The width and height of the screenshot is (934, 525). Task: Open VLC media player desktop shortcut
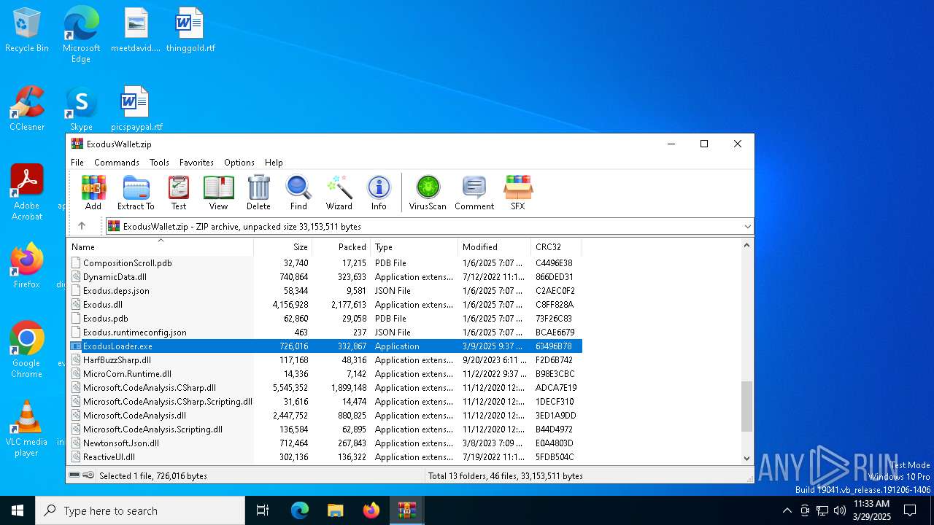27,429
